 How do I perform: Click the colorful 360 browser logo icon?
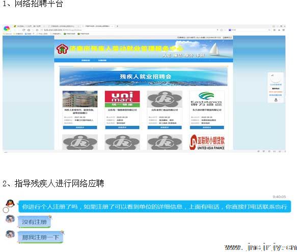[7, 29]
